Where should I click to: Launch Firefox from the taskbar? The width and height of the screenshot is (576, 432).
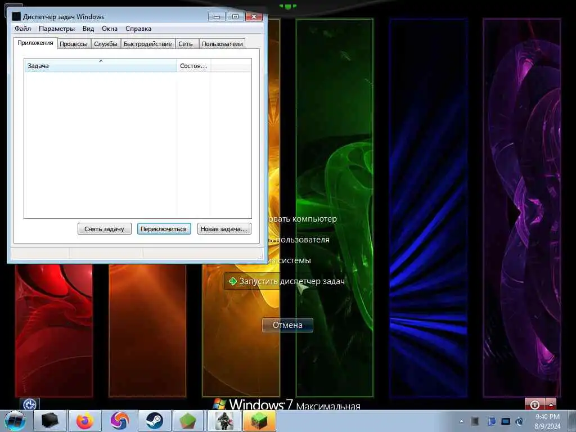(85, 421)
